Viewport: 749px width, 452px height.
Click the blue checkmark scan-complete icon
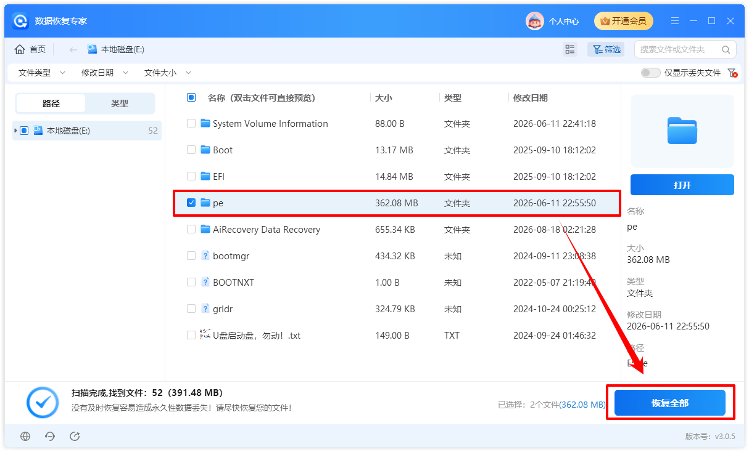click(x=43, y=403)
